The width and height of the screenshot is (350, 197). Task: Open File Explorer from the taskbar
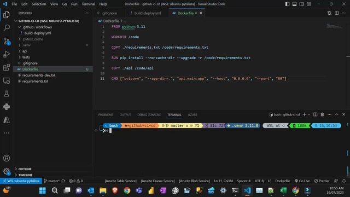pyautogui.click(x=103, y=190)
